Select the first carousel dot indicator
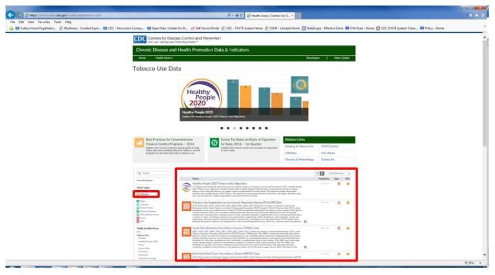This screenshot has width=495, height=275. (221, 127)
